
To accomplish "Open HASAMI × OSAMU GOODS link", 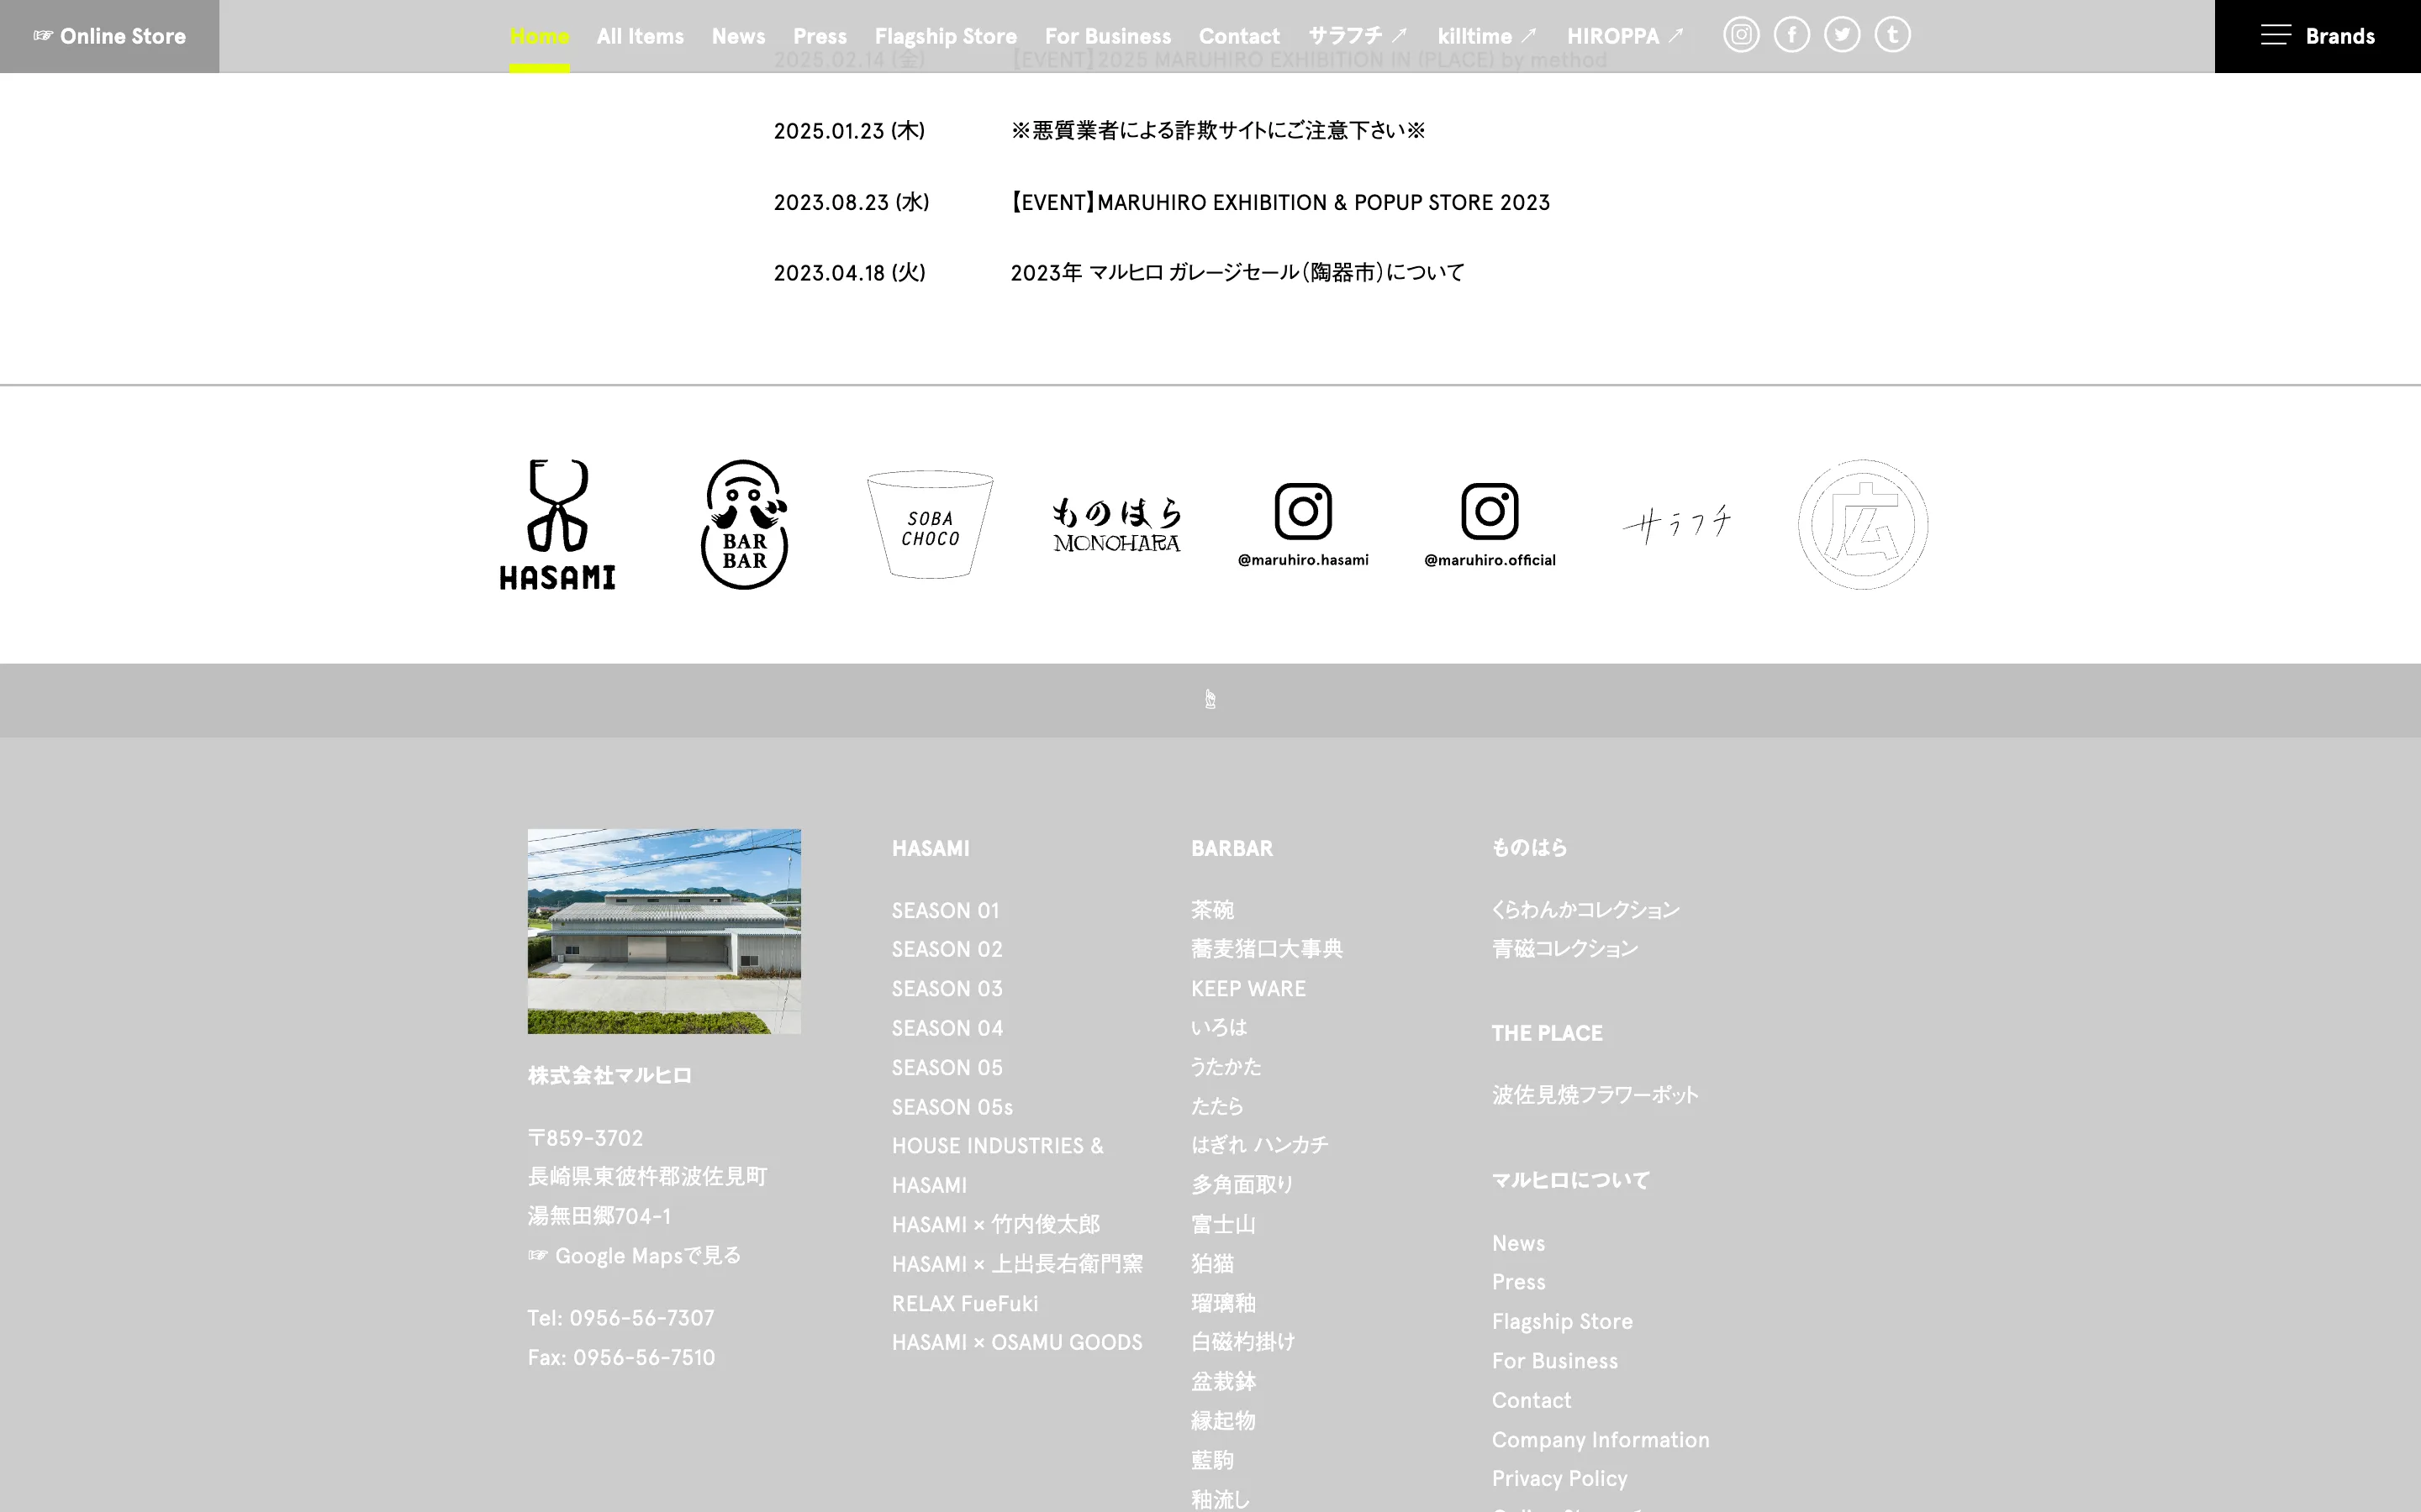I will point(1016,1342).
